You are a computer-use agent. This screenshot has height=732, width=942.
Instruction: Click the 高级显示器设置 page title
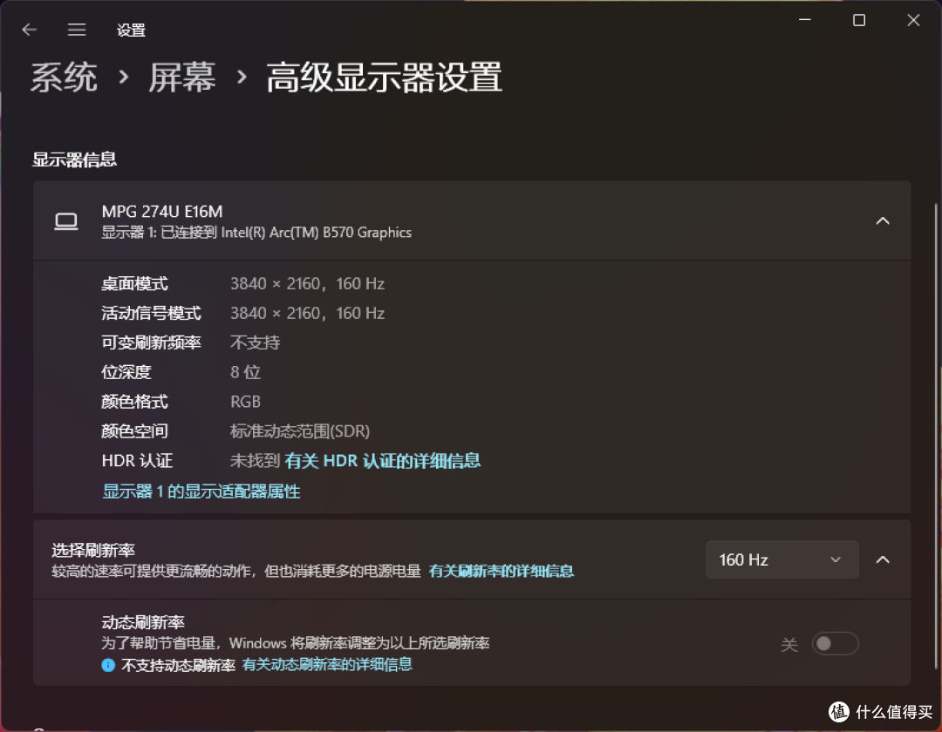384,78
